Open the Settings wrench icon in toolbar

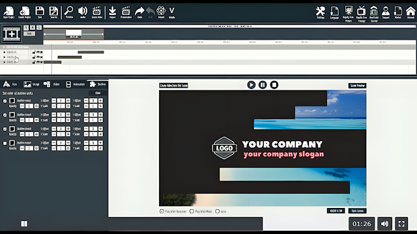pos(320,12)
